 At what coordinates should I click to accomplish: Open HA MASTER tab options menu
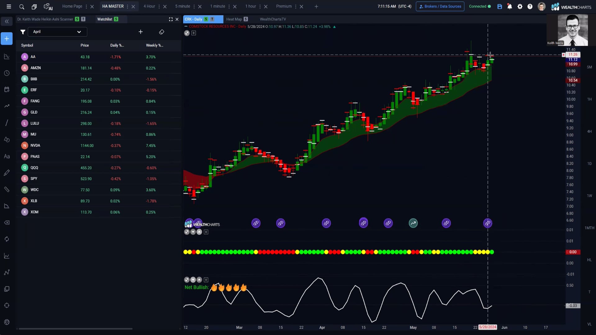128,7
